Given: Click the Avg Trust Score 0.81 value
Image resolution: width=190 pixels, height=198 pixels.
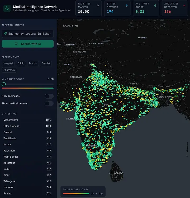Looking at the screenshot, I should 140,12.
